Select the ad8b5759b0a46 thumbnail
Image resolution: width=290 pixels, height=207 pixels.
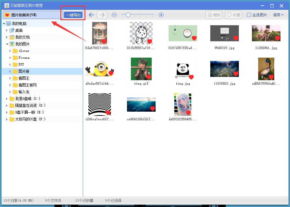266,69
